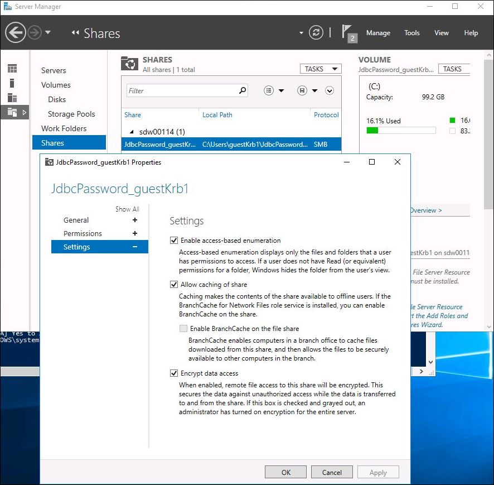Expand General with its plus sign
The width and height of the screenshot is (494, 485).
(135, 220)
